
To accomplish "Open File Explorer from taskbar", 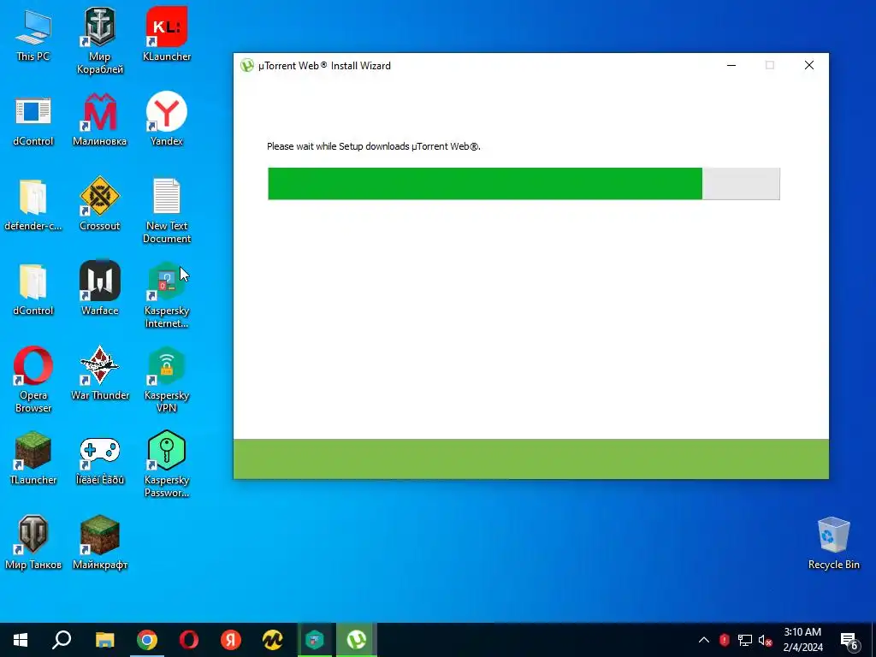I will [104, 640].
